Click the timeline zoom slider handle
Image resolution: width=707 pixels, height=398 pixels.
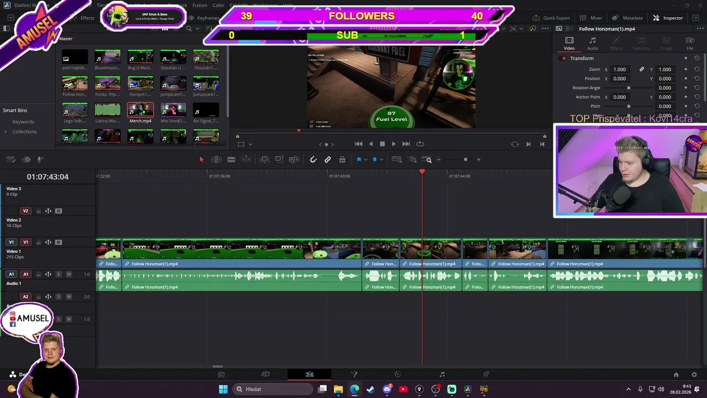pyautogui.click(x=465, y=160)
